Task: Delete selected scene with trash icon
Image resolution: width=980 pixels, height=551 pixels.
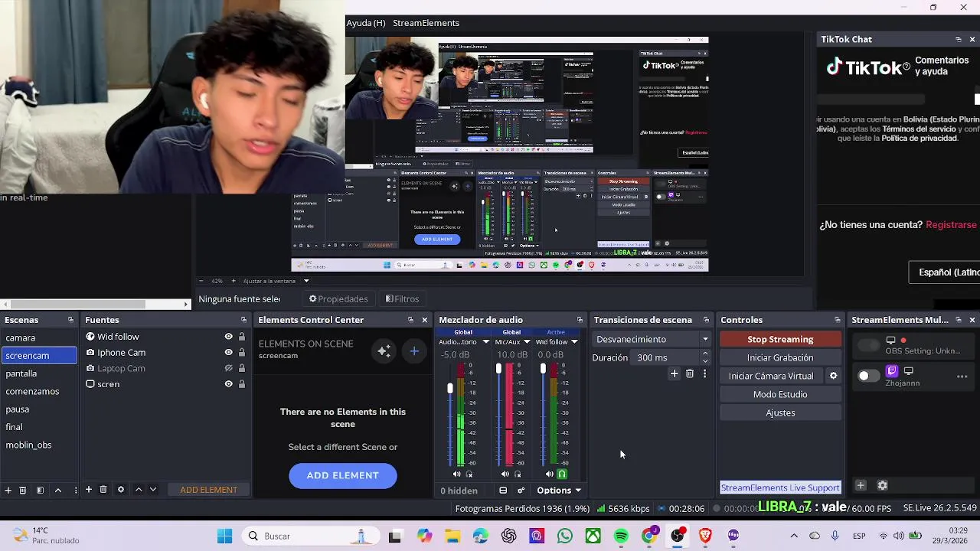Action: [x=23, y=490]
